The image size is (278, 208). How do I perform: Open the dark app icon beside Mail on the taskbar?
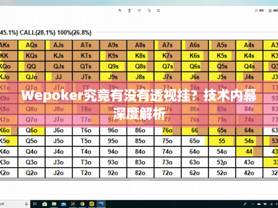(x=73, y=204)
